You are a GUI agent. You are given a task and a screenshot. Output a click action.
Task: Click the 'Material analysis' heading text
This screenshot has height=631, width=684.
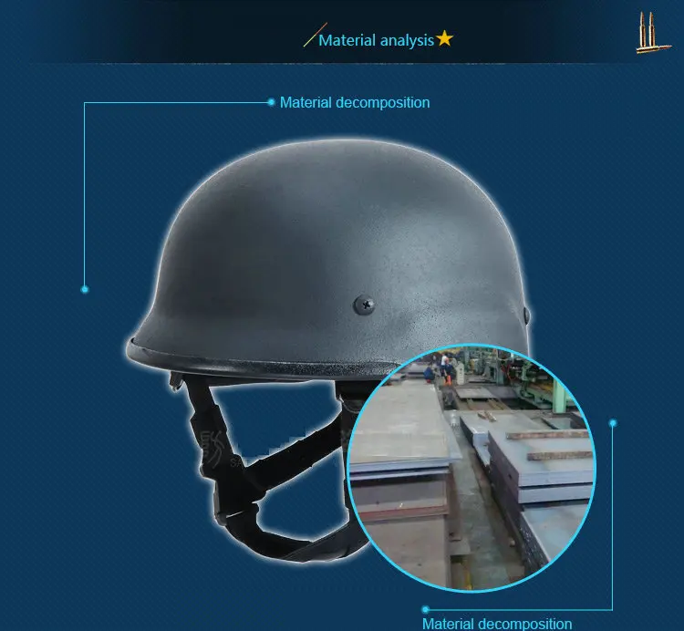376,40
